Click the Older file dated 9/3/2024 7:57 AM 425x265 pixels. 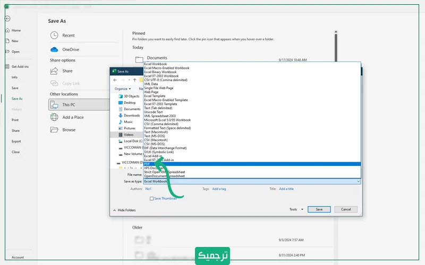[233, 240]
